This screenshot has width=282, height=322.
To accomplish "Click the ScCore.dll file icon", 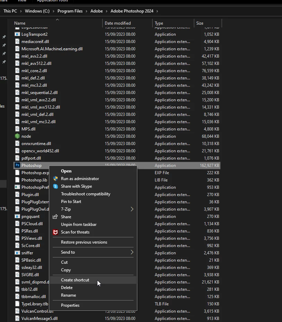I will pyautogui.click(x=17, y=245).
